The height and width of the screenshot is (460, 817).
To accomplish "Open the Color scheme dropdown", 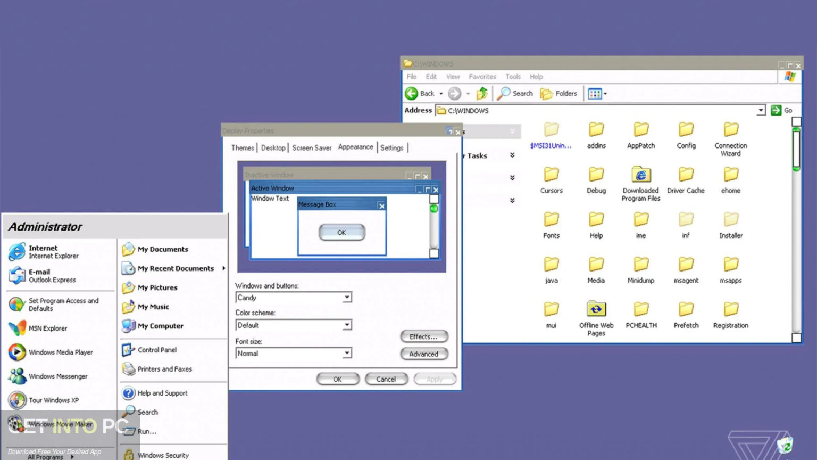I will [346, 325].
